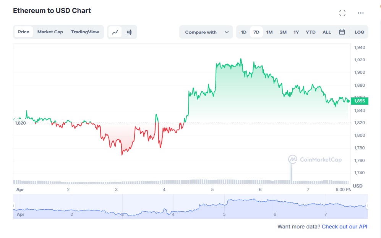The height and width of the screenshot is (238, 381).
Task: Click the 1Y range selector
Action: tap(296, 32)
